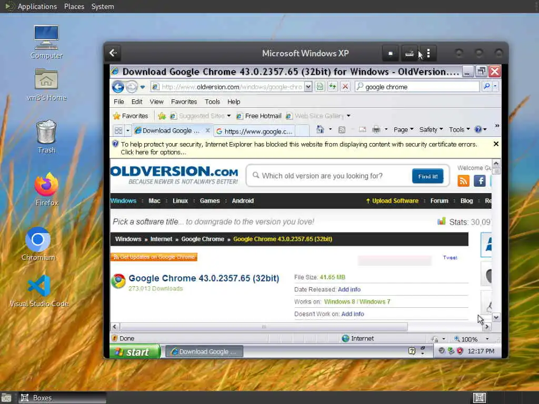Click the Forum link
Image resolution: width=539 pixels, height=404 pixels.
pyautogui.click(x=440, y=201)
